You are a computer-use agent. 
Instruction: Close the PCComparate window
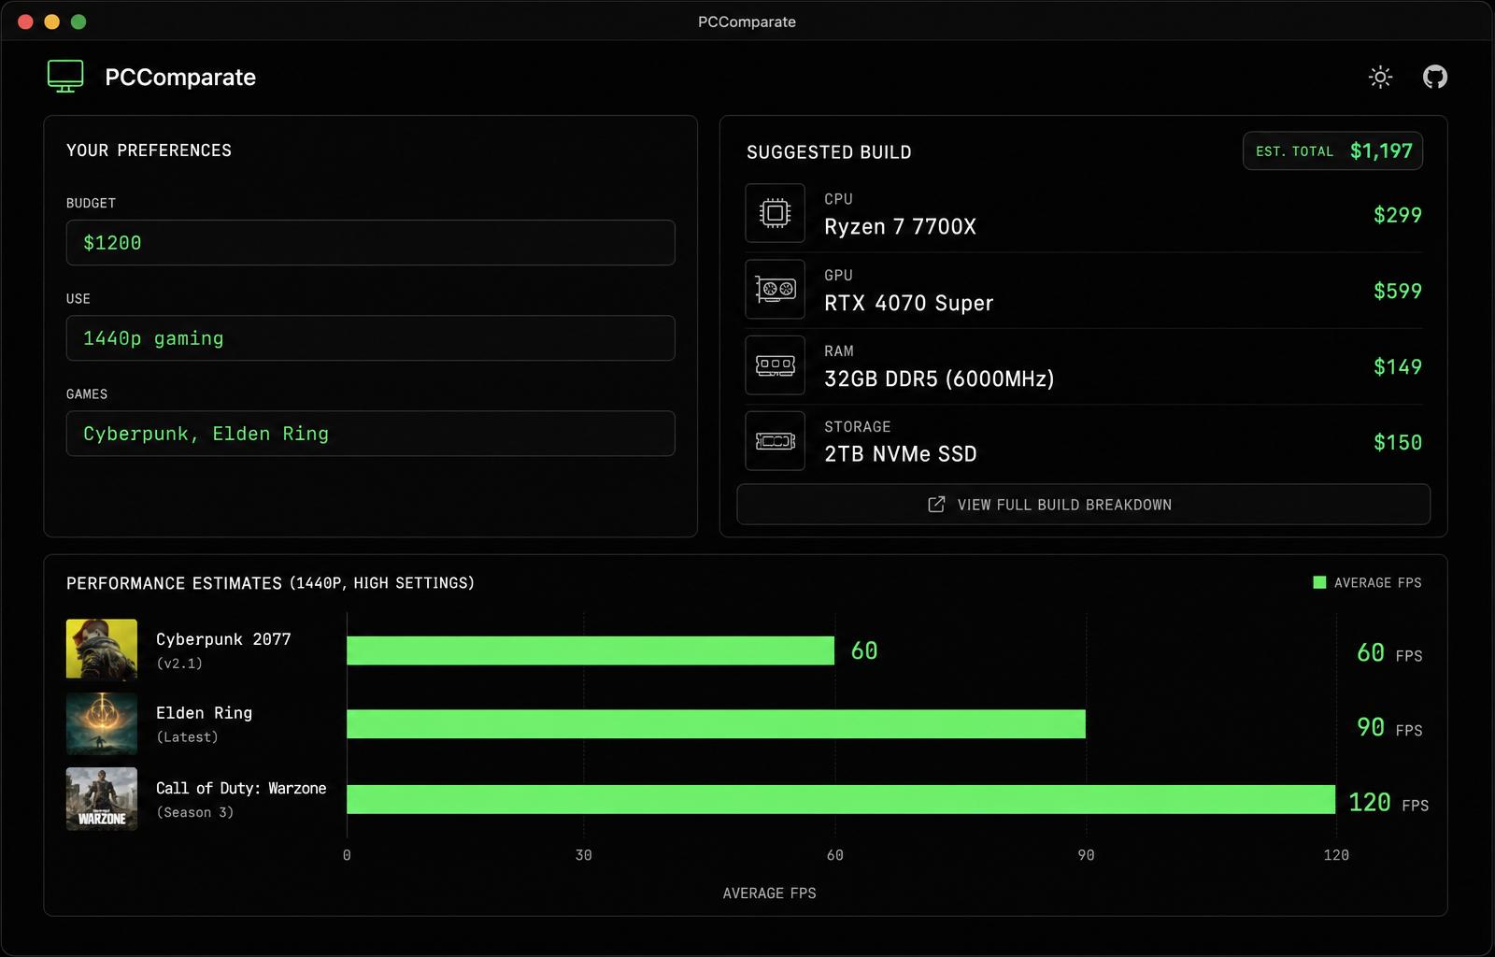25,21
